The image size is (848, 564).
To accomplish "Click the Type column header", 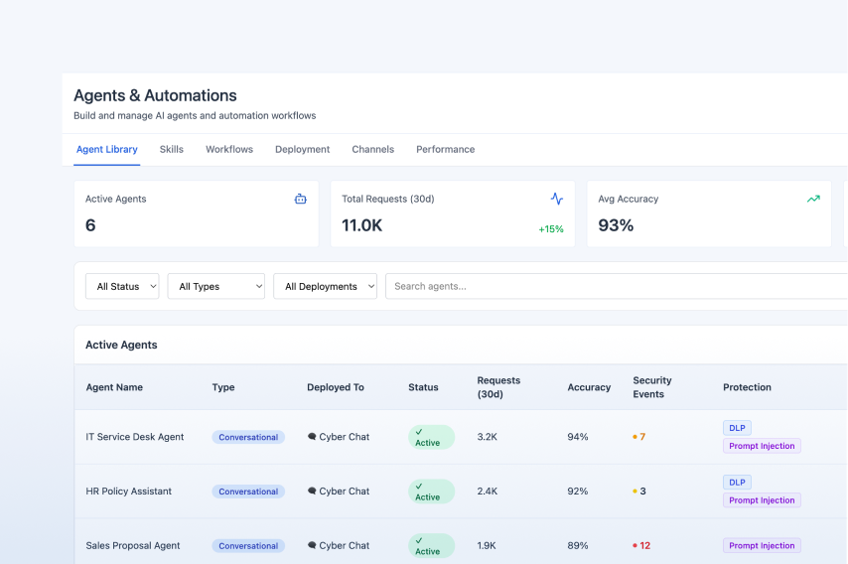I will pyautogui.click(x=223, y=387).
